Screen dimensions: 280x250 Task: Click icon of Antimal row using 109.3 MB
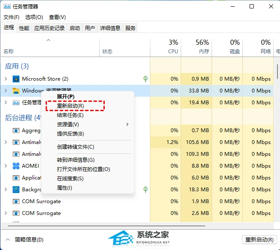click(x=16, y=154)
